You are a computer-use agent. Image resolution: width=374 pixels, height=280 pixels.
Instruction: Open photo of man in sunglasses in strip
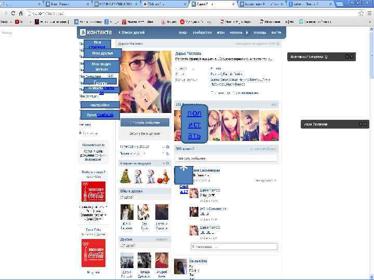pos(249,125)
